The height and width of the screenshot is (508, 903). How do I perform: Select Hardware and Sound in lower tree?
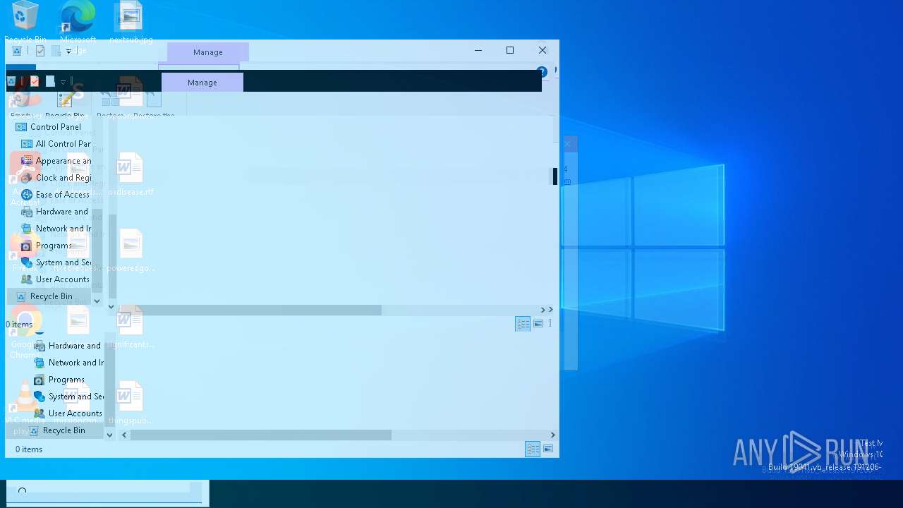[75, 346]
